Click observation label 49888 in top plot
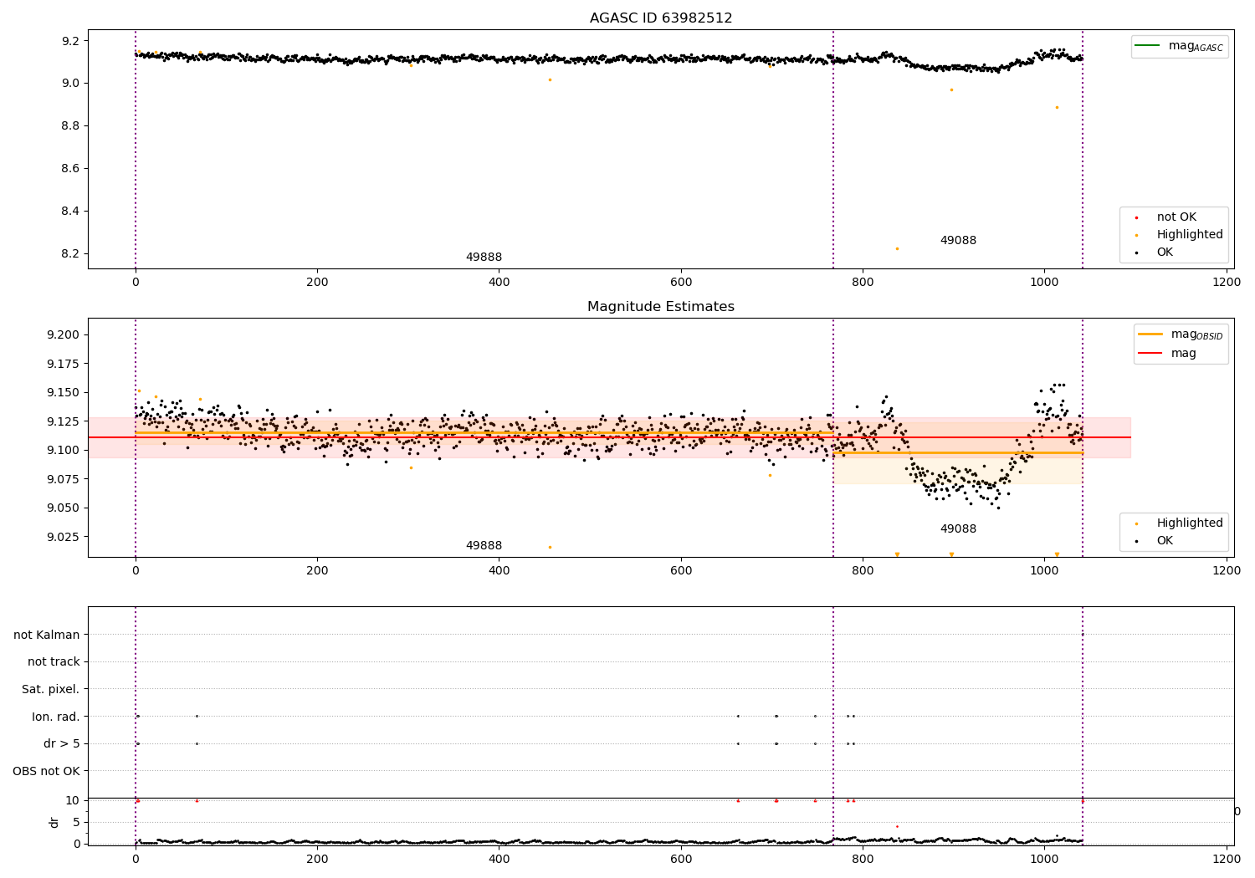 tap(484, 257)
